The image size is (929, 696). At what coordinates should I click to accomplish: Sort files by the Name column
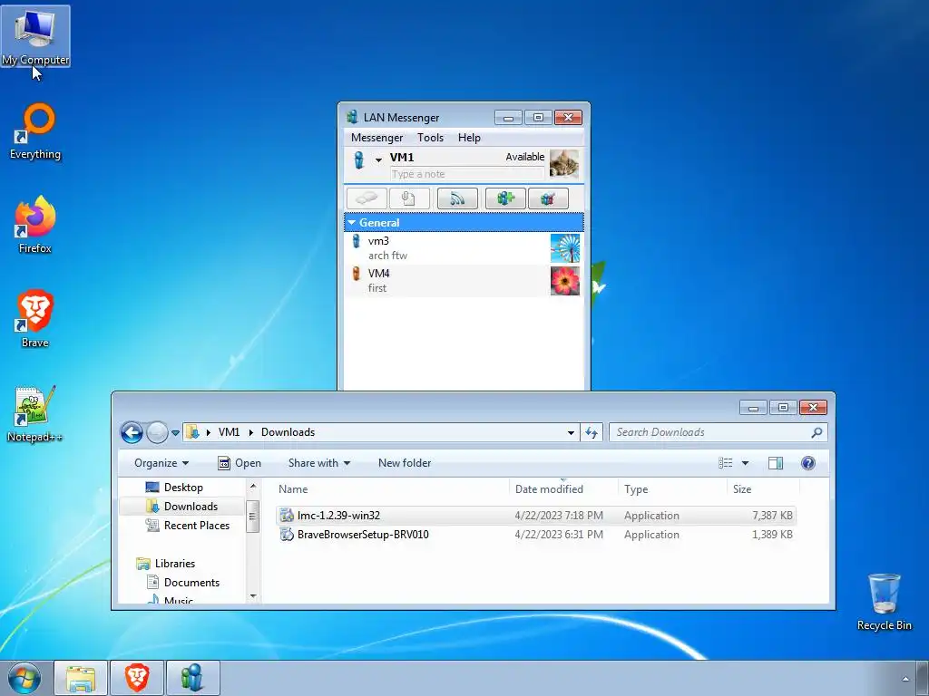(392, 488)
